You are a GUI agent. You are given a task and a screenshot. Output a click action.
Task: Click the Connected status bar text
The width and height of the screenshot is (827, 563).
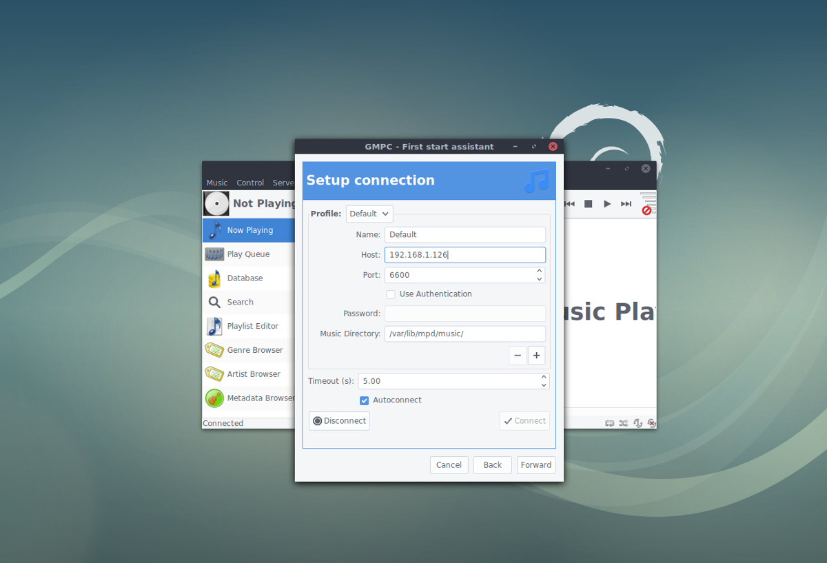[223, 423]
